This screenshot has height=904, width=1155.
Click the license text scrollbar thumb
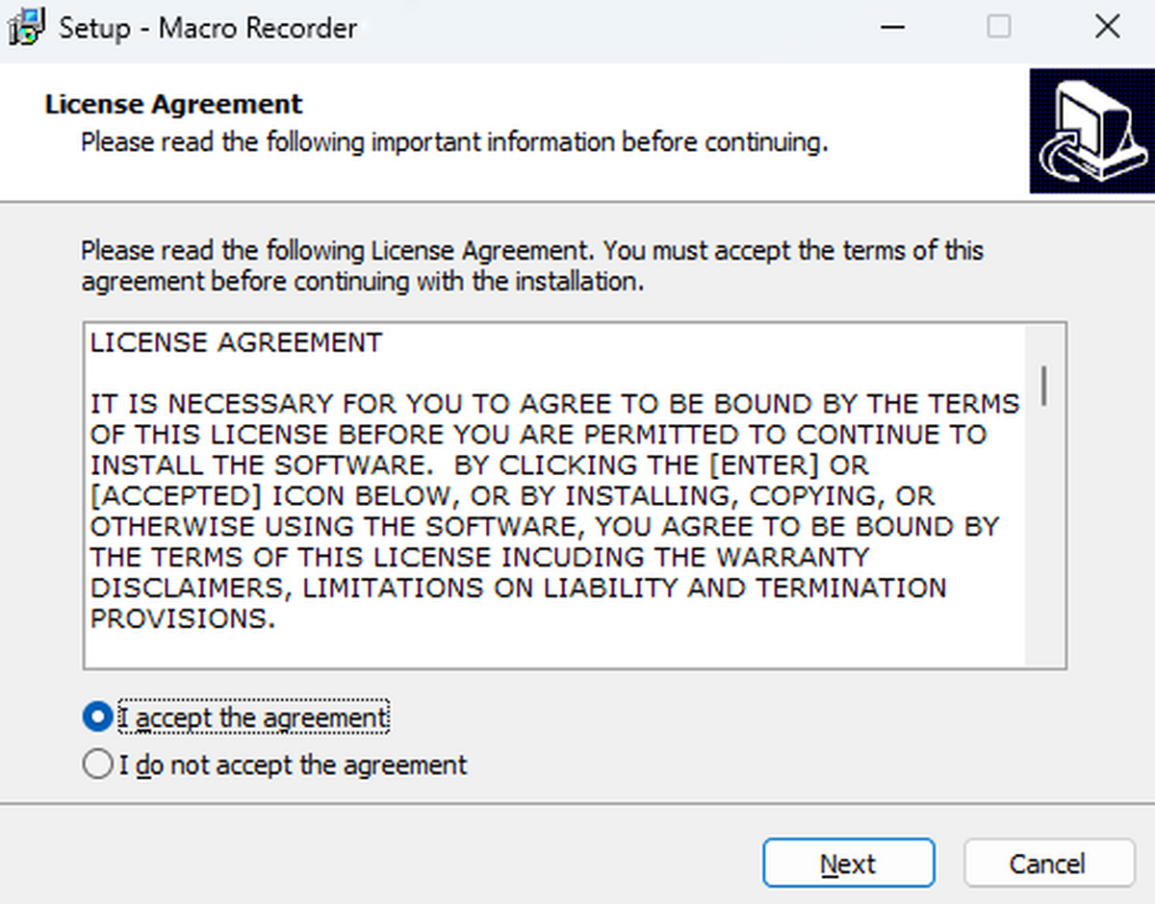(1044, 385)
